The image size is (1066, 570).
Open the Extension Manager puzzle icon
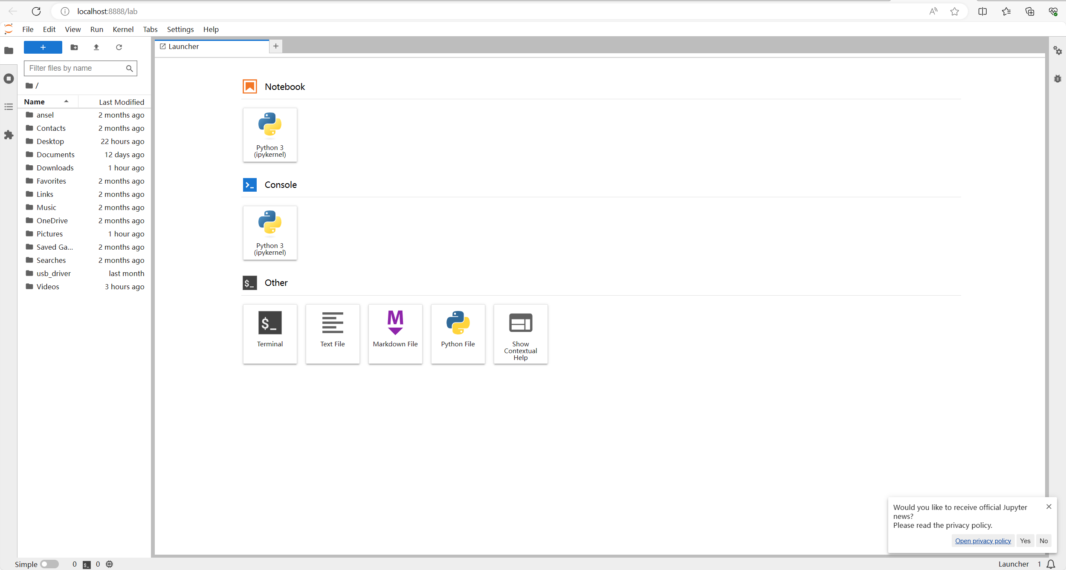[x=9, y=135]
